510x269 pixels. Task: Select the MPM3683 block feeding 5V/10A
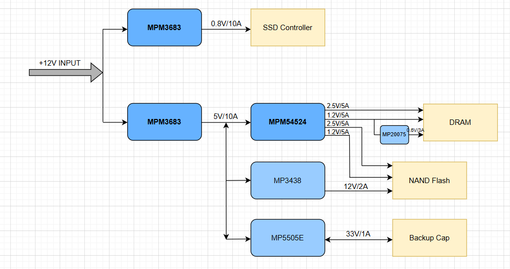[x=164, y=122]
